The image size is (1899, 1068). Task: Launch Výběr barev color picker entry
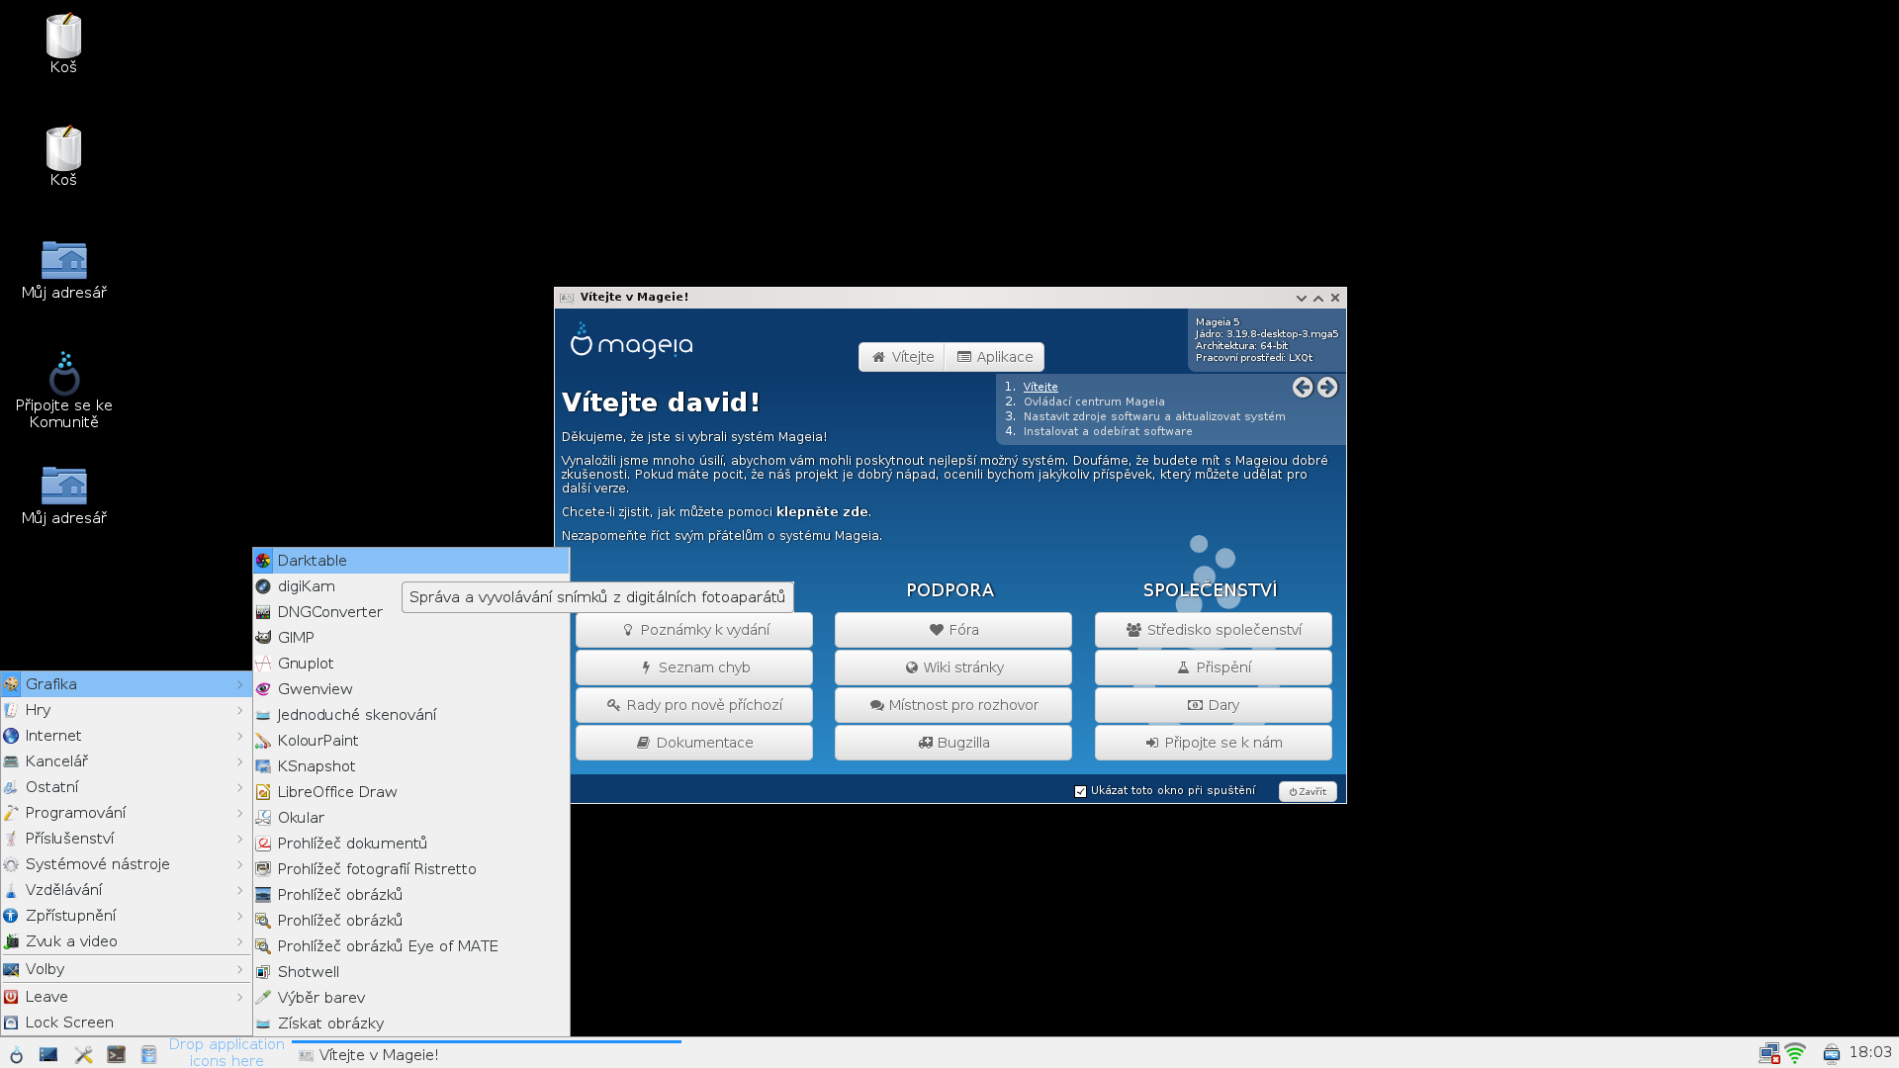[x=411, y=998]
